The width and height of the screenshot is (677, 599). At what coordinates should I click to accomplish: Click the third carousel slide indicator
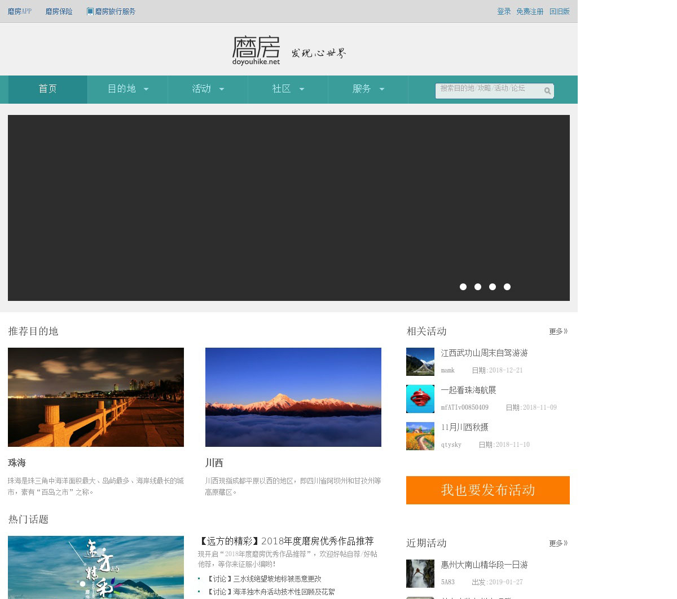tap(493, 287)
